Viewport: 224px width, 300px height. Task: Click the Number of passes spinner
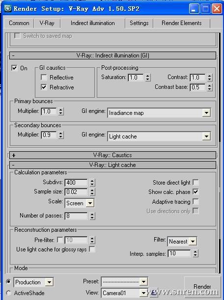tap(92, 216)
